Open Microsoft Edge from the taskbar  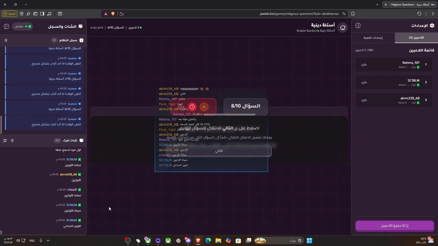pos(208,241)
